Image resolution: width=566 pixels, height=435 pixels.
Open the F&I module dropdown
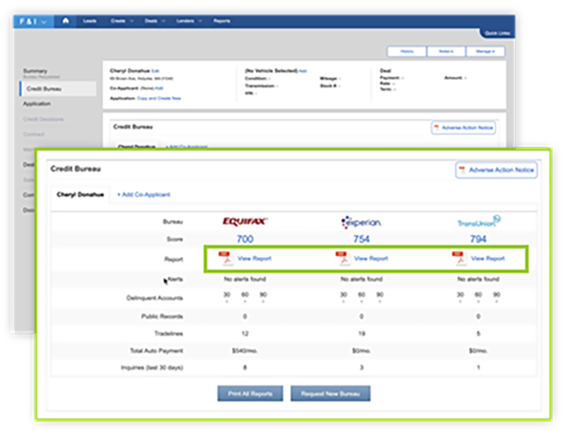click(33, 21)
